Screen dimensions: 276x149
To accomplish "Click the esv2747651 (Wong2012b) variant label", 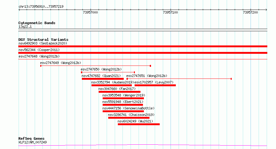I will pyautogui.click(x=147, y=76).
